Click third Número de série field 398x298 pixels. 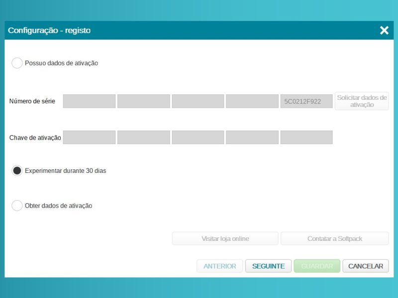point(198,101)
